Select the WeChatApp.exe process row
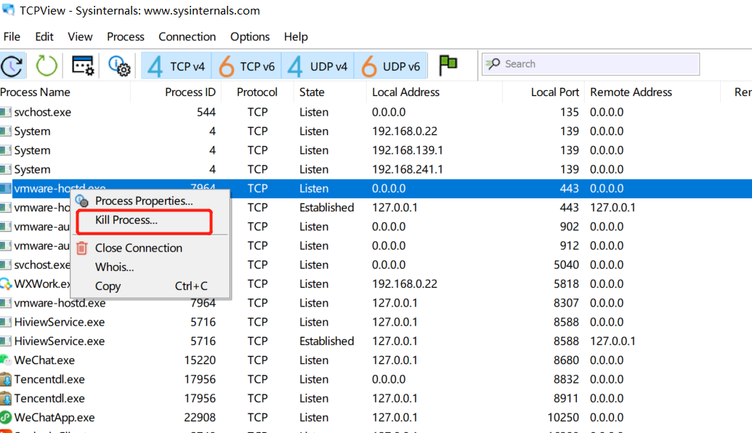This screenshot has width=752, height=433. tap(376, 418)
